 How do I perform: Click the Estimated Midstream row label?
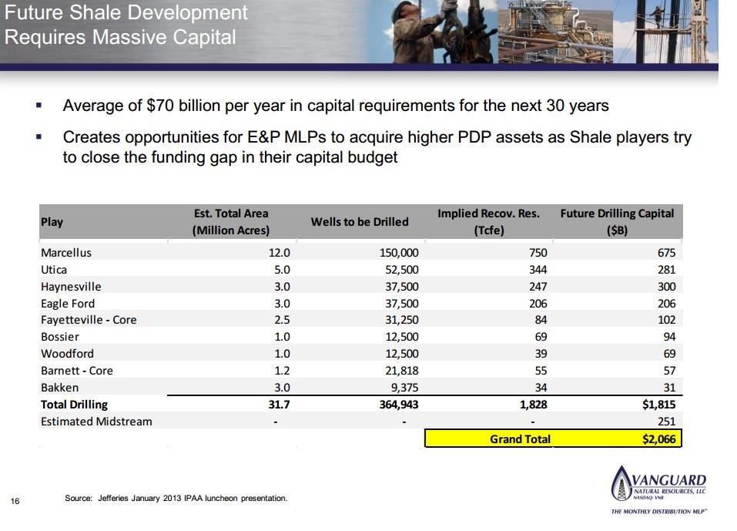pyautogui.click(x=96, y=422)
